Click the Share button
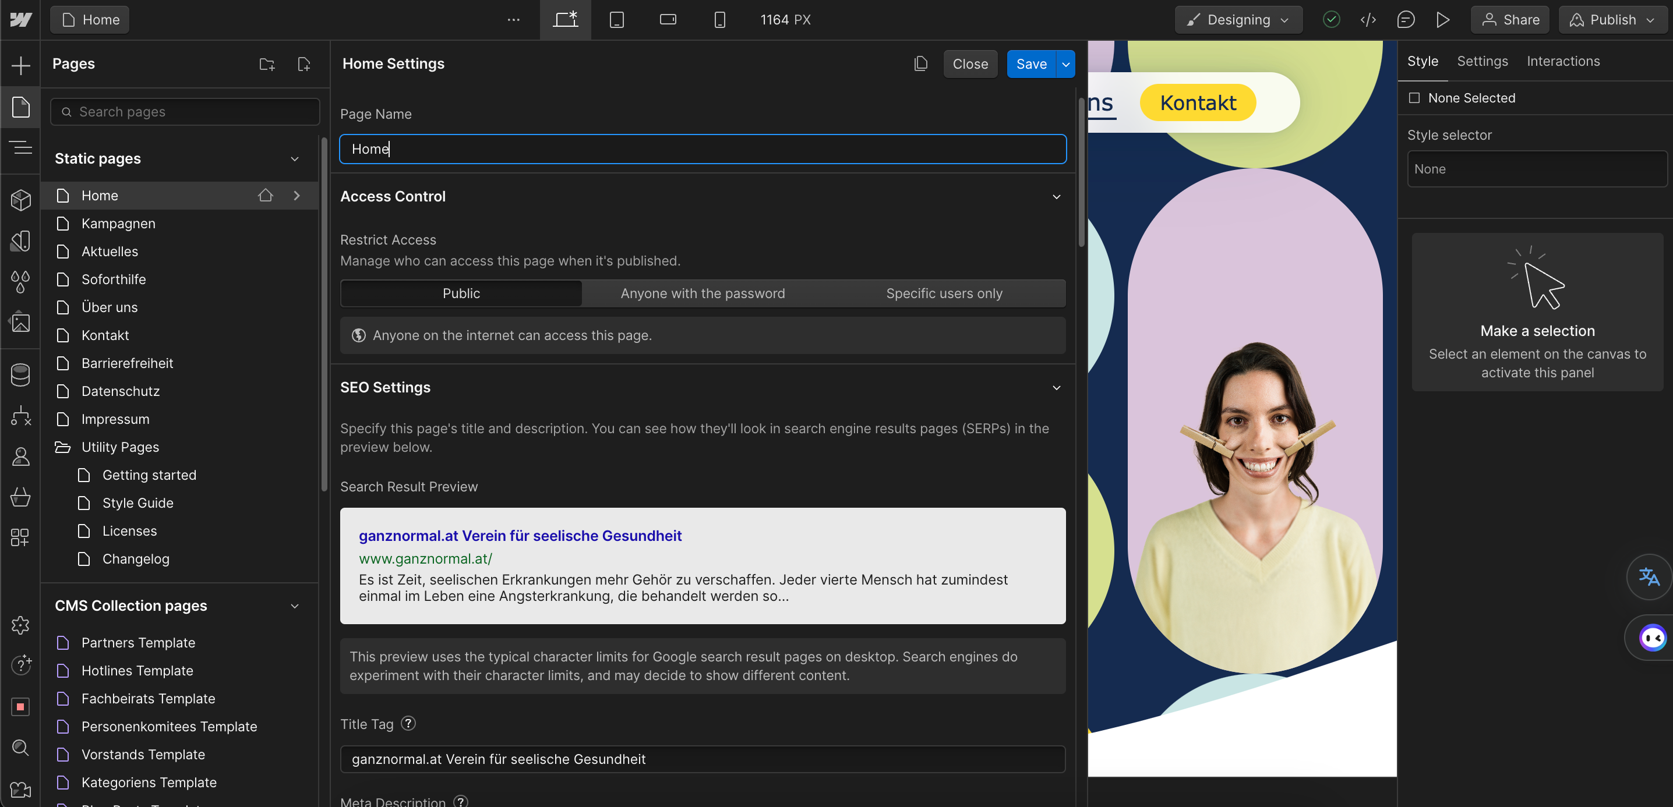This screenshot has height=807, width=1673. (x=1509, y=19)
